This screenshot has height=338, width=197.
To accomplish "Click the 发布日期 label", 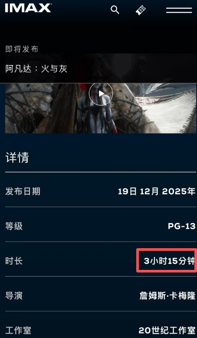I will tap(23, 191).
